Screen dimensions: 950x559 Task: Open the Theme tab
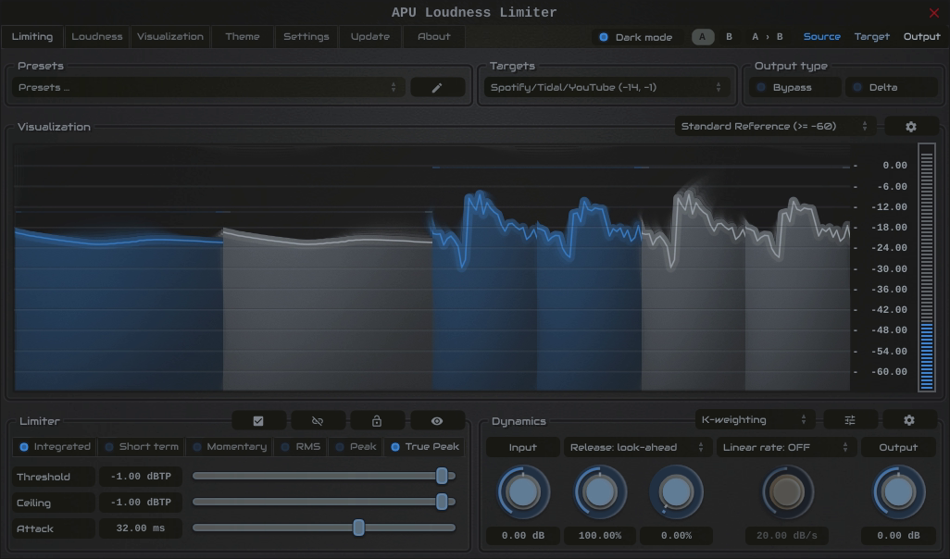[x=243, y=36]
